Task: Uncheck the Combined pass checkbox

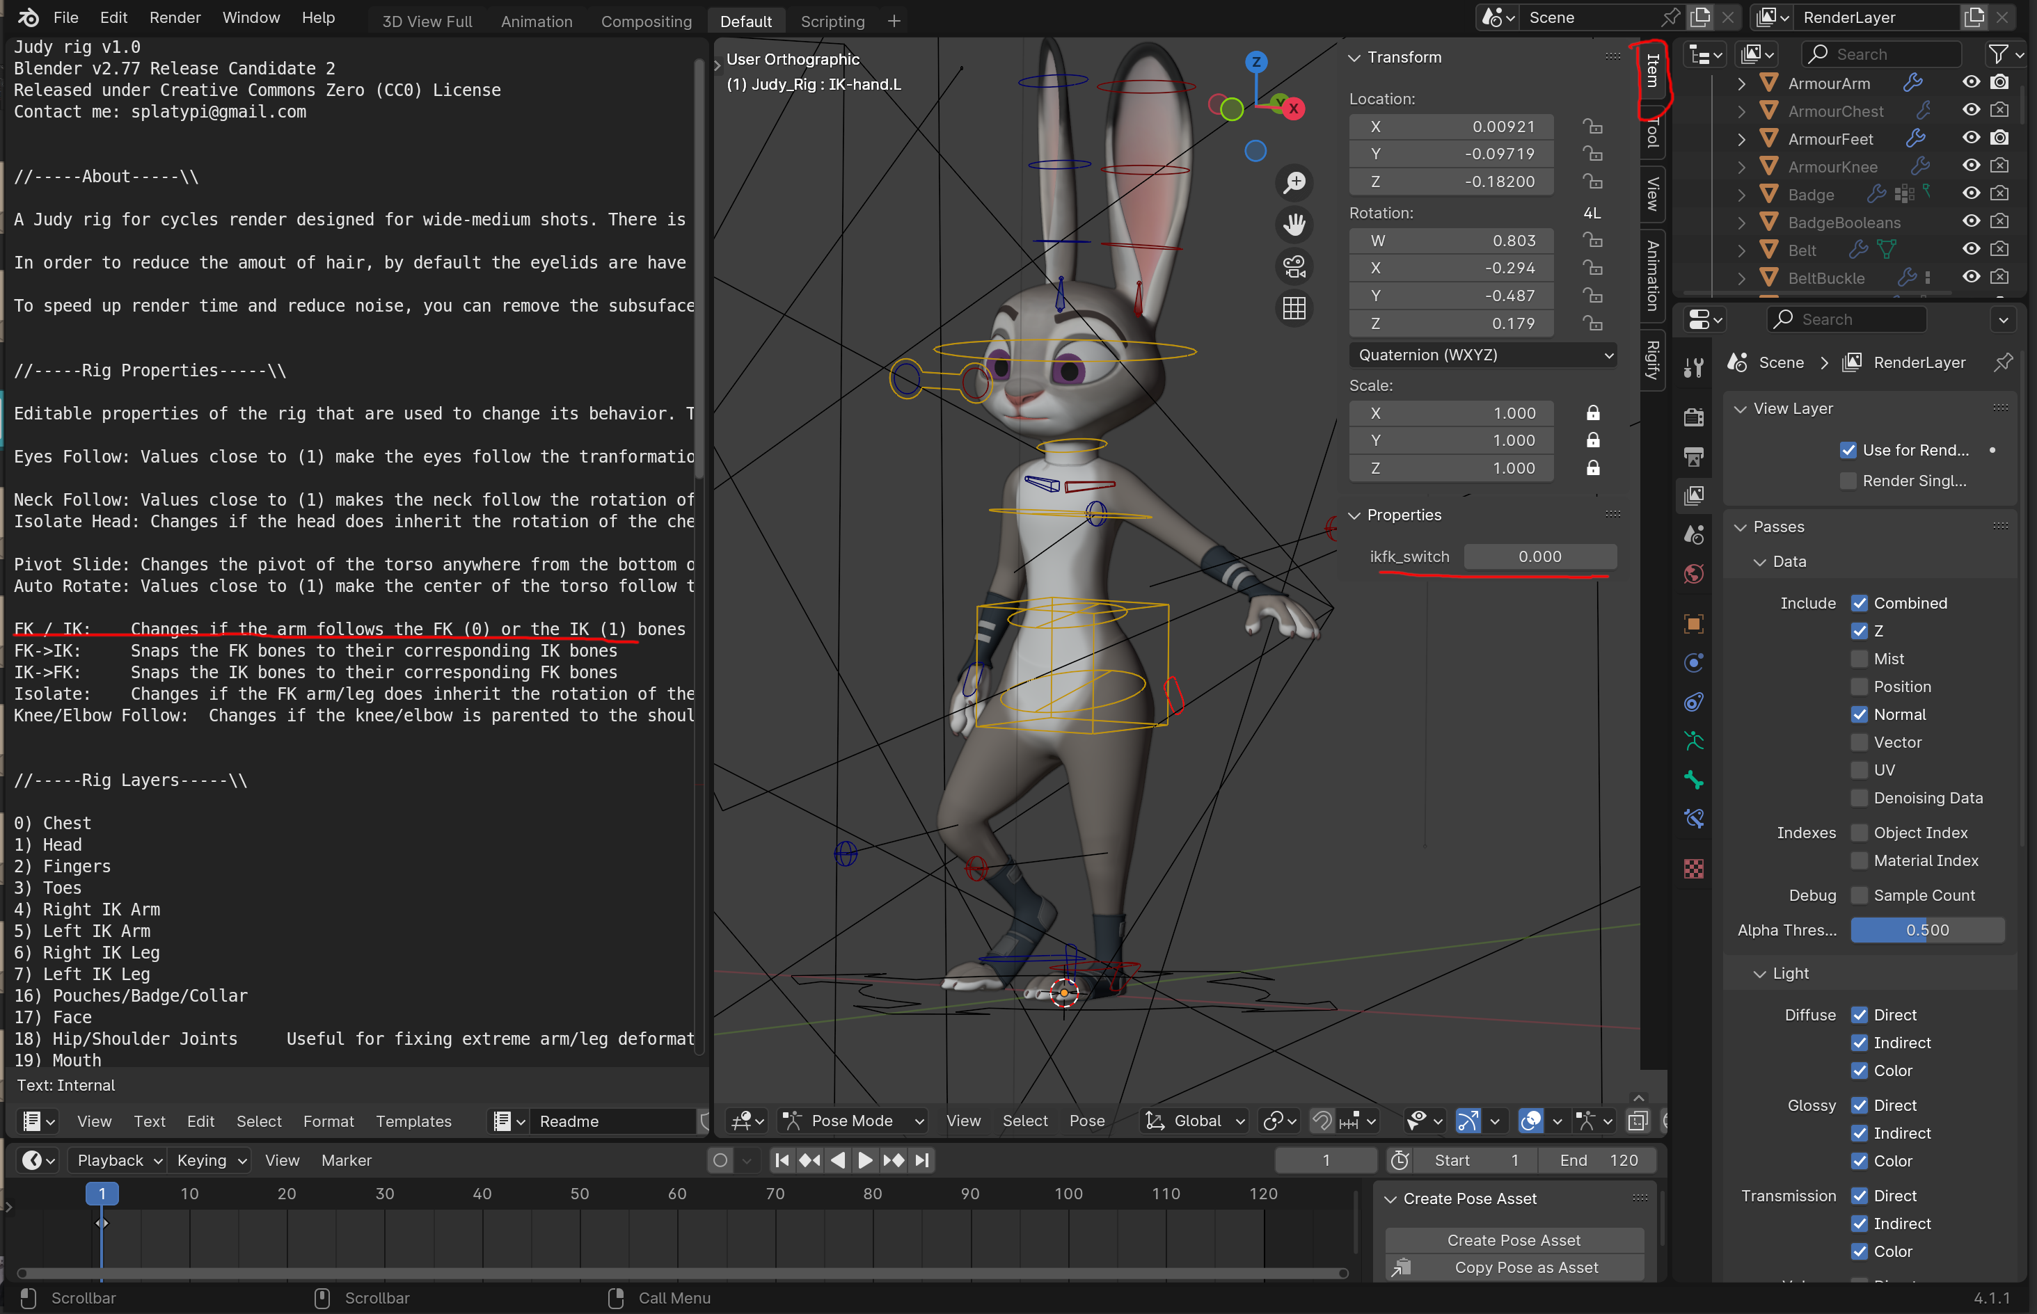Action: (x=1860, y=603)
